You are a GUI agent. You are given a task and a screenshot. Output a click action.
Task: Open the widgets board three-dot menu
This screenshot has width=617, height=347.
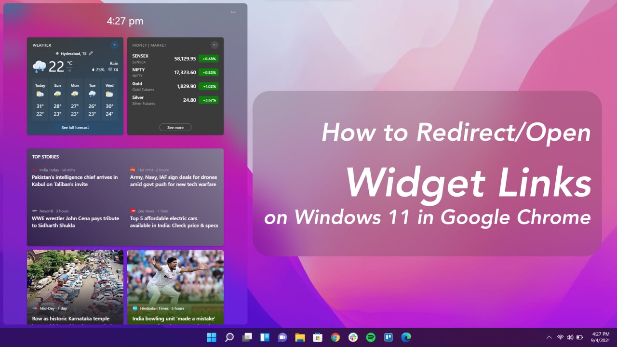[x=233, y=12]
